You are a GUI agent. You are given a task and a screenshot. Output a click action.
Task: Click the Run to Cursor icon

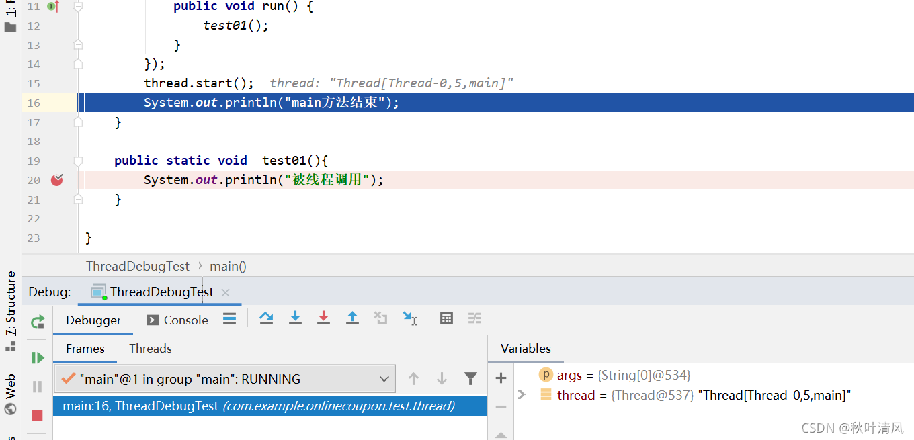click(410, 318)
